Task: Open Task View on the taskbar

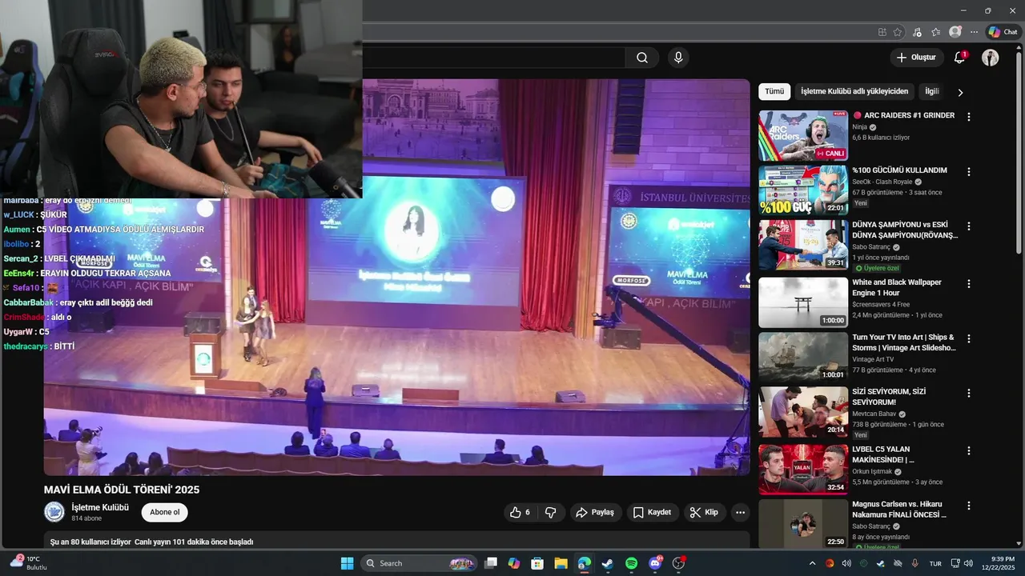Action: [x=491, y=563]
